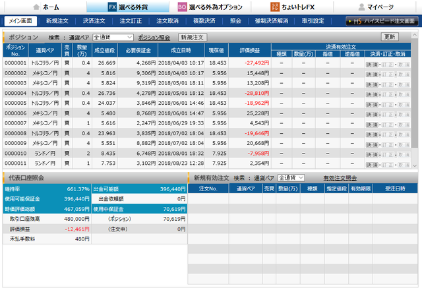Expand the 新規有効注文 全通貨 dropdown
The image size is (422, 288).
click(291, 178)
